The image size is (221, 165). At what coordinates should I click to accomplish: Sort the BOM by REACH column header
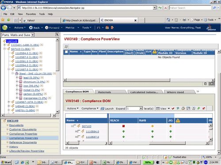click(123, 121)
